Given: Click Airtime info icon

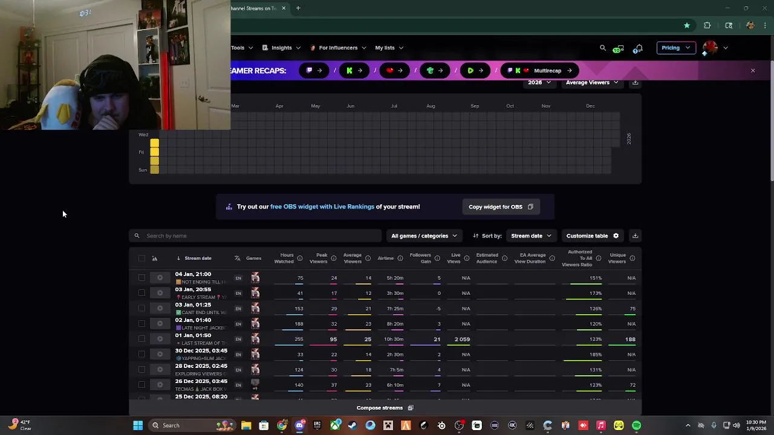Looking at the screenshot, I should [x=400, y=259].
